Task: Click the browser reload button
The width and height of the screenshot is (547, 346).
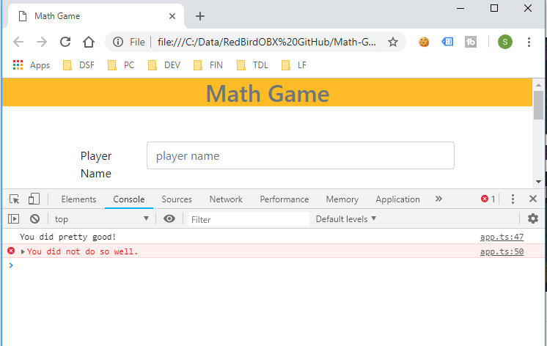Action: tap(65, 42)
